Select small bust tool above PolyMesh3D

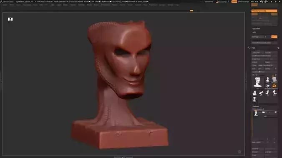point(268,79)
